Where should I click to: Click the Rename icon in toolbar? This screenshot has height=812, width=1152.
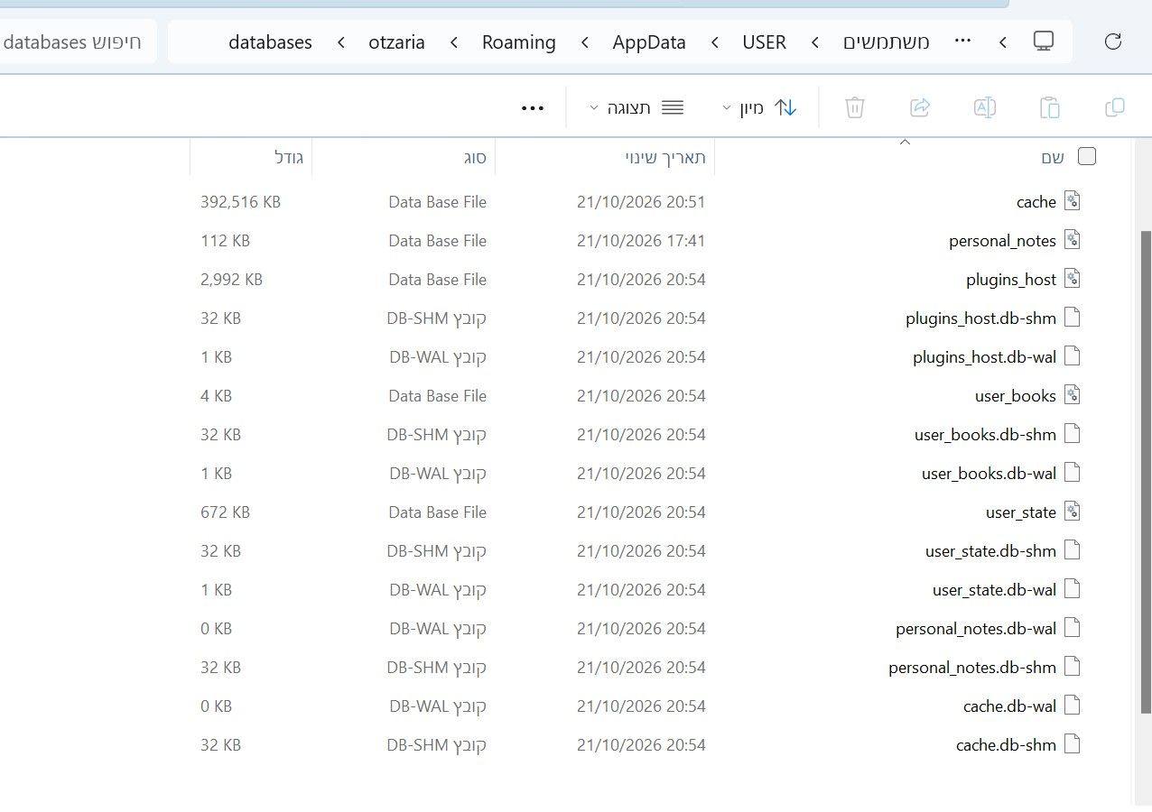click(984, 107)
